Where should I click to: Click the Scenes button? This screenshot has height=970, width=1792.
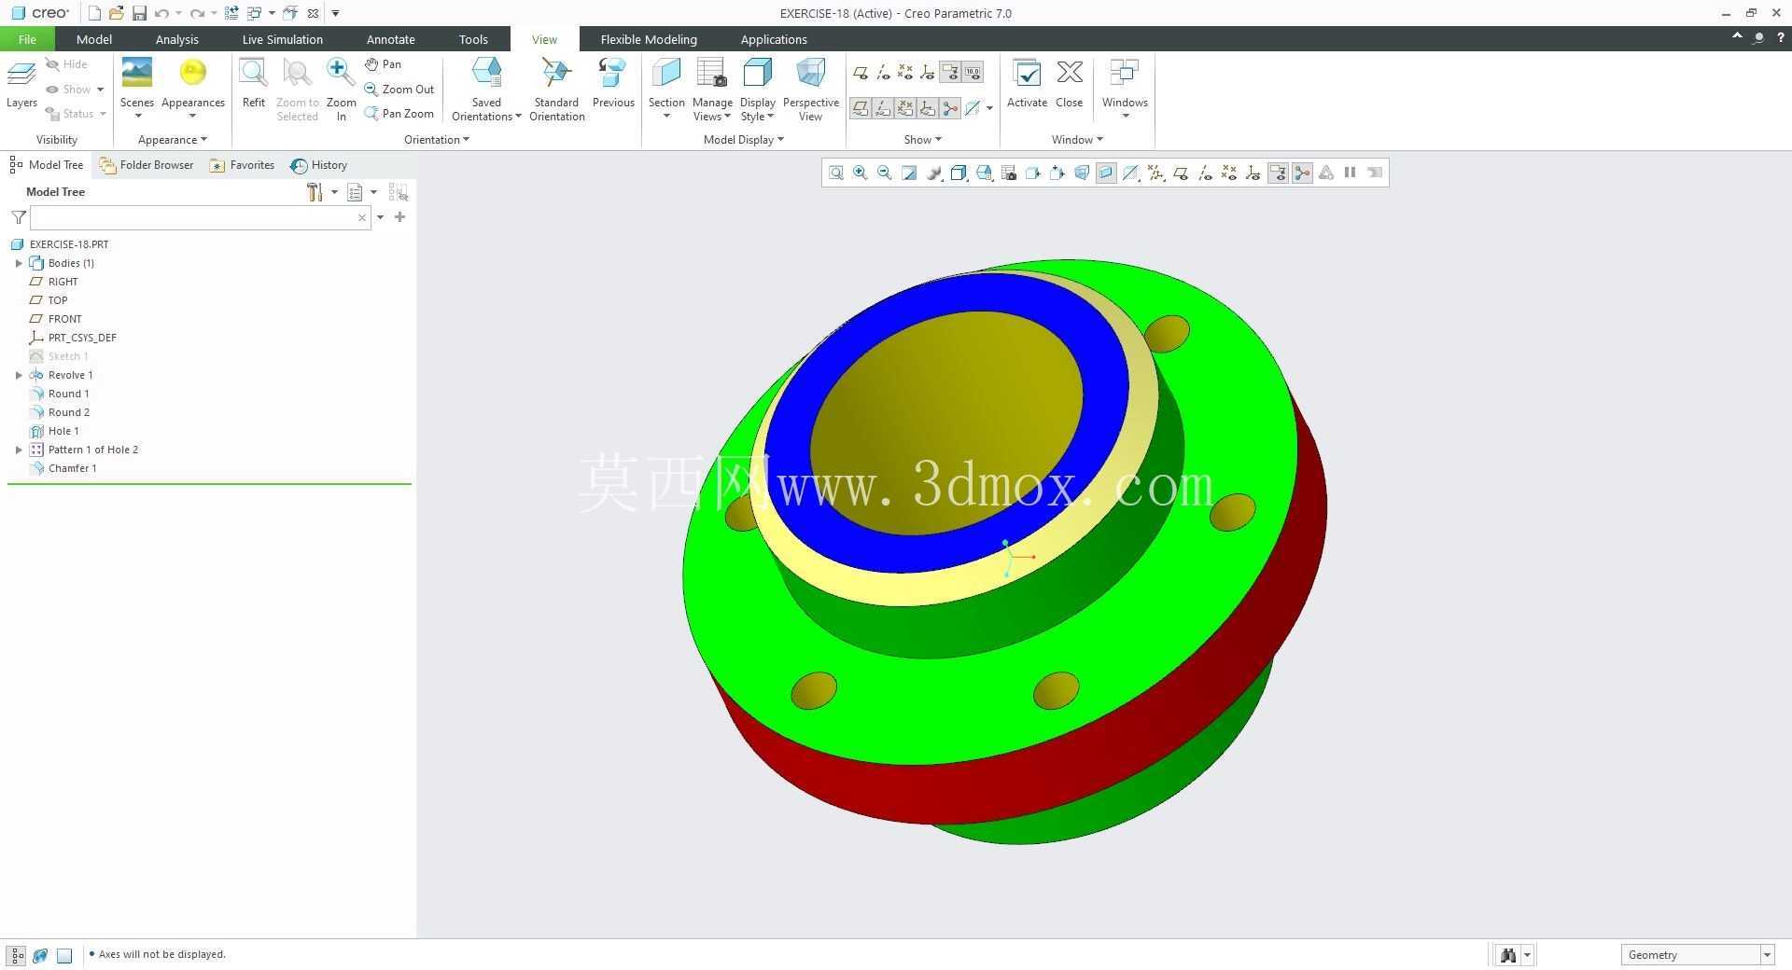pos(137,89)
